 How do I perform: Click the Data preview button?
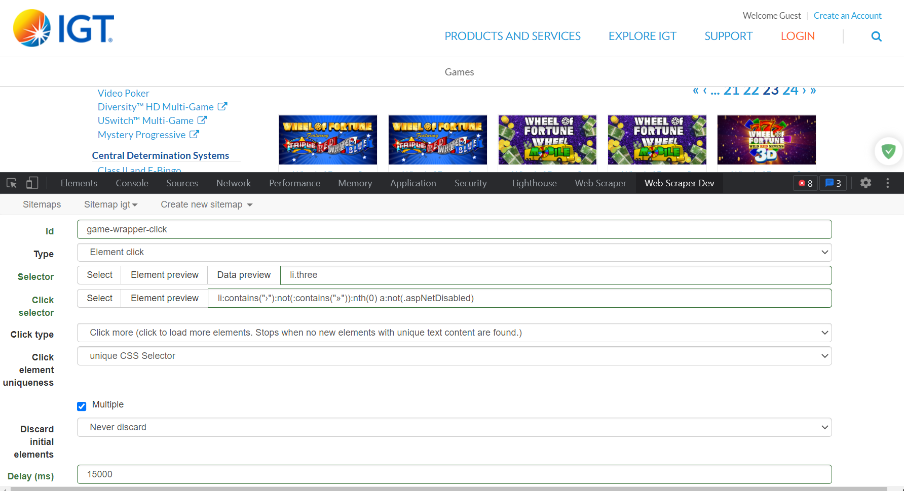click(244, 275)
